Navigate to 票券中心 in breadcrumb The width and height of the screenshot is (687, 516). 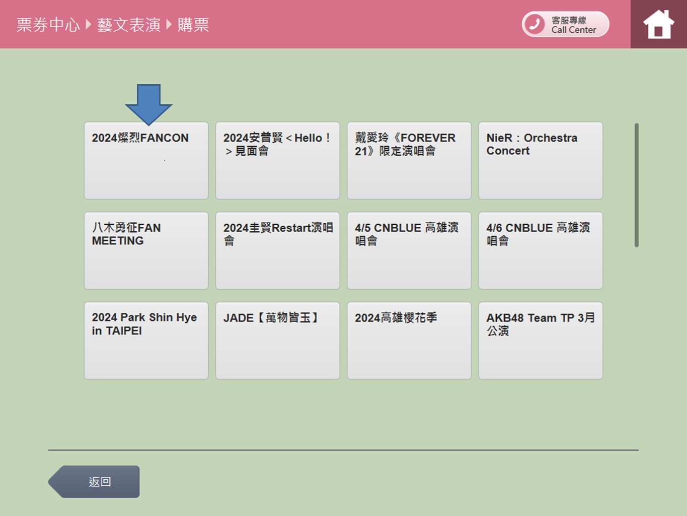pyautogui.click(x=48, y=25)
